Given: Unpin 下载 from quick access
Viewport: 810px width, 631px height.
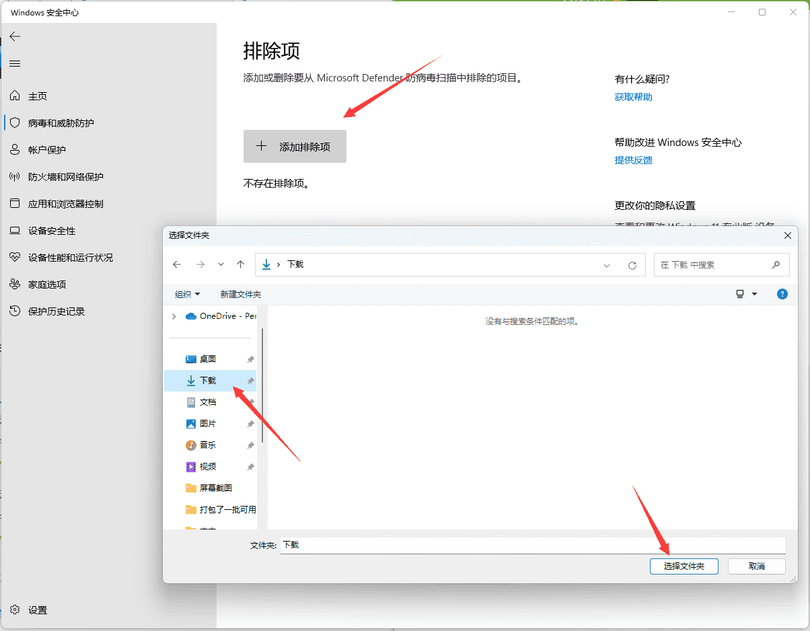Looking at the screenshot, I should pyautogui.click(x=250, y=380).
